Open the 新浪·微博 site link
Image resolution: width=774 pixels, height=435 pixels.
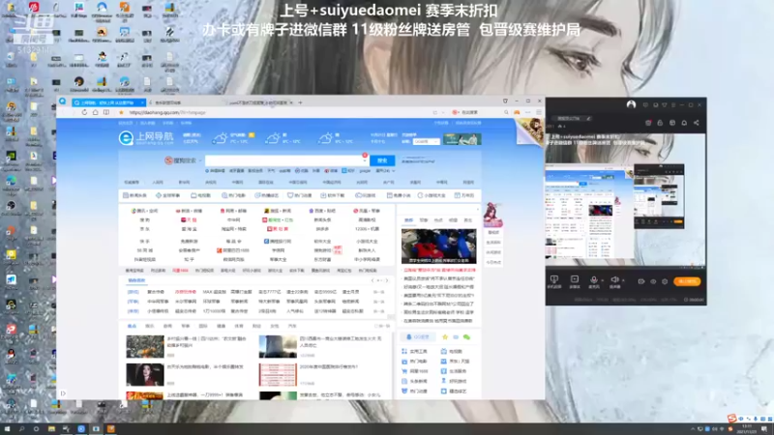coord(189,211)
